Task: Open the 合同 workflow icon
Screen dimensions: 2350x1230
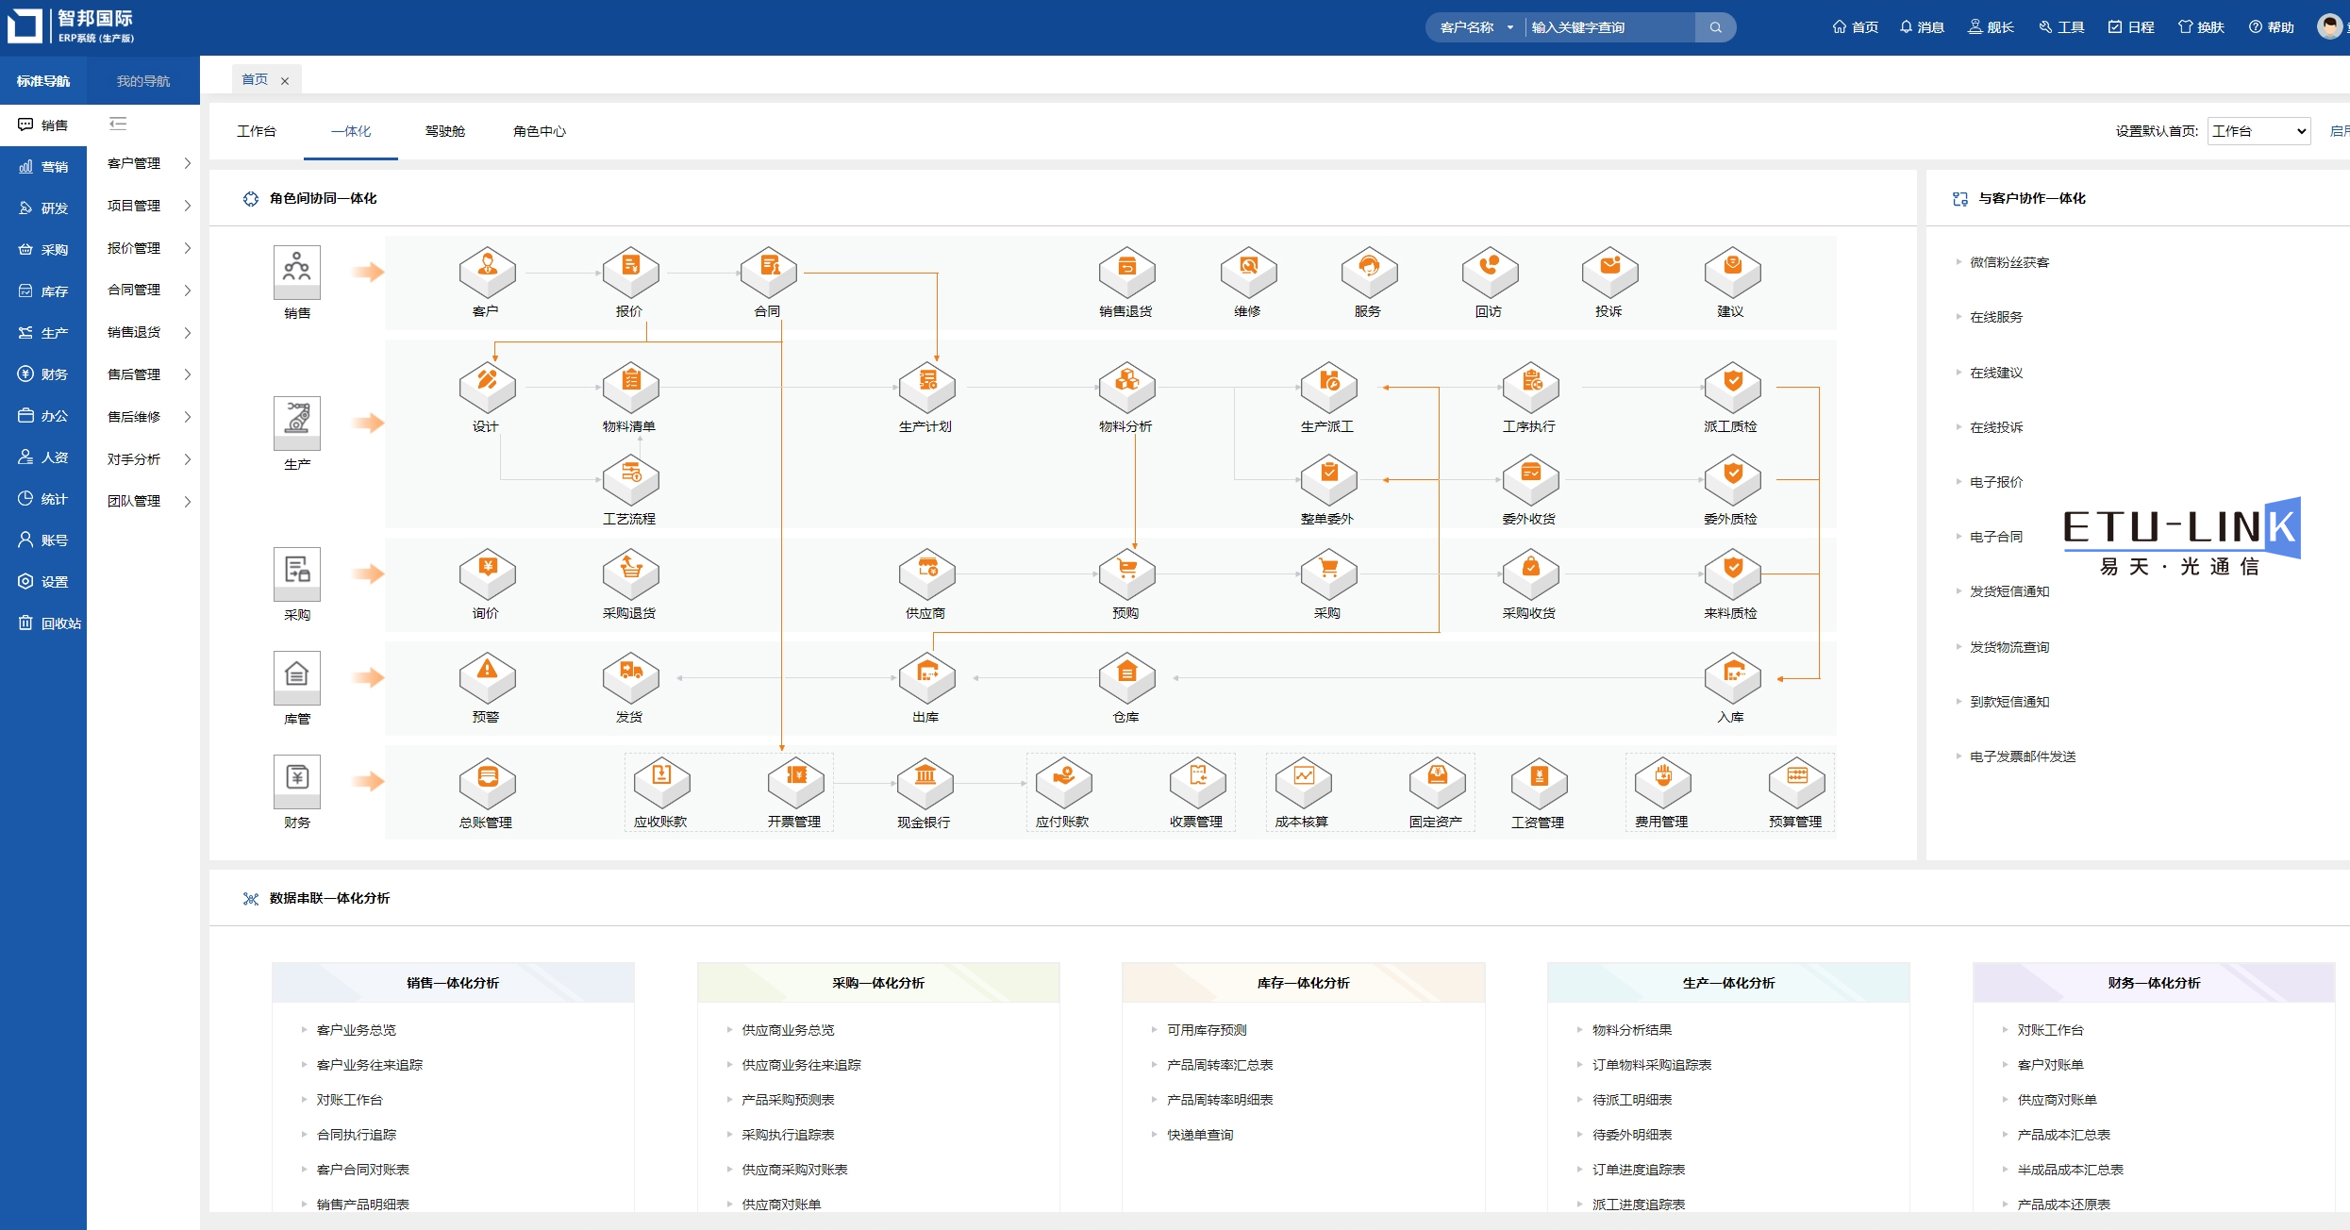Action: 768,272
